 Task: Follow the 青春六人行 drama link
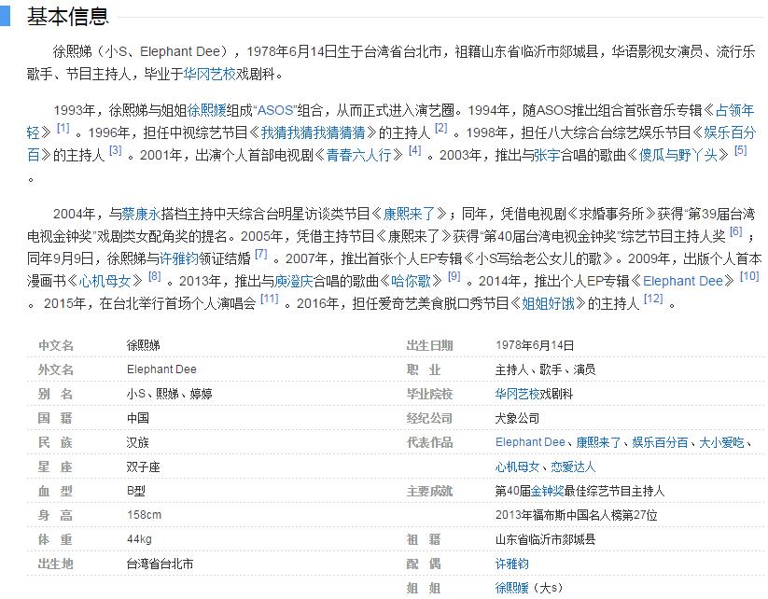point(358,155)
